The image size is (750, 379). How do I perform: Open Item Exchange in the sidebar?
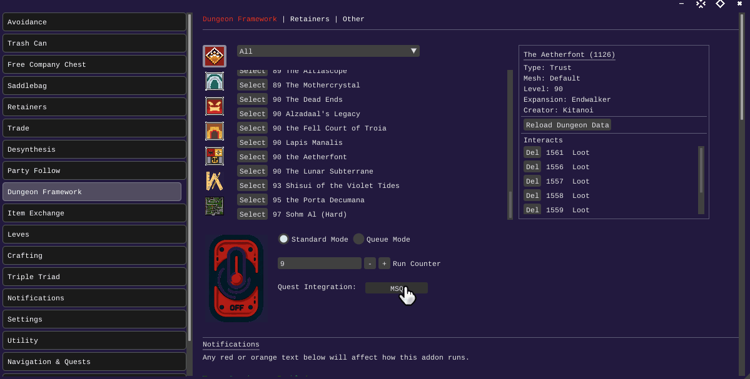pos(94,213)
